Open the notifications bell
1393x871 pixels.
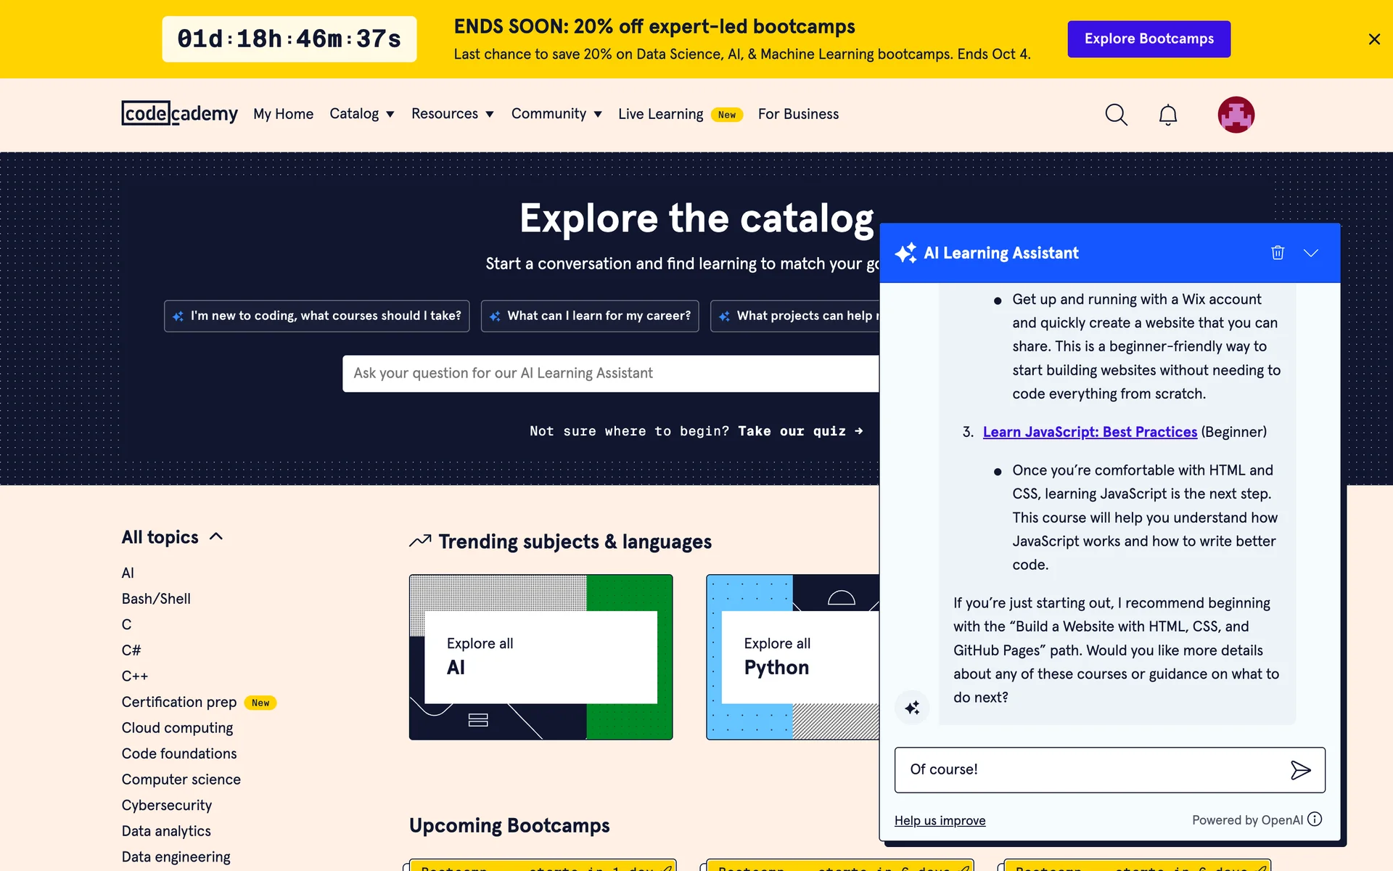click(1167, 115)
